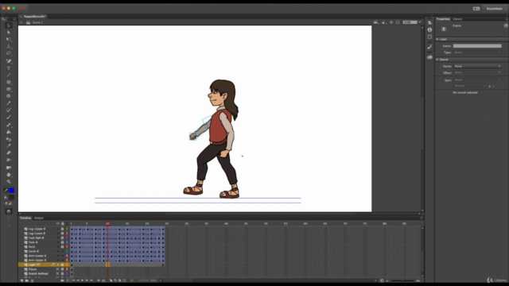Click Scene 1 breadcrumb link
509x286 pixels.
(x=37, y=23)
